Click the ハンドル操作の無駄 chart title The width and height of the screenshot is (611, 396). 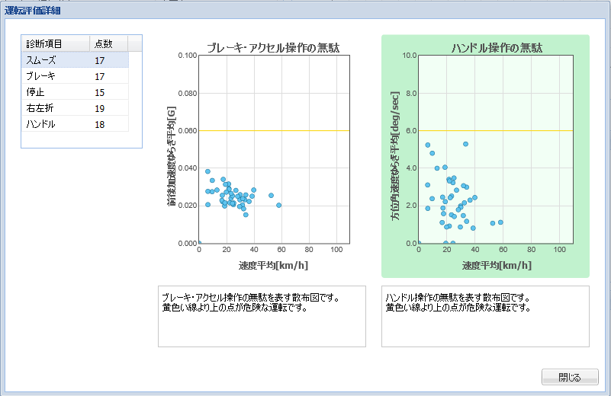coord(497,47)
